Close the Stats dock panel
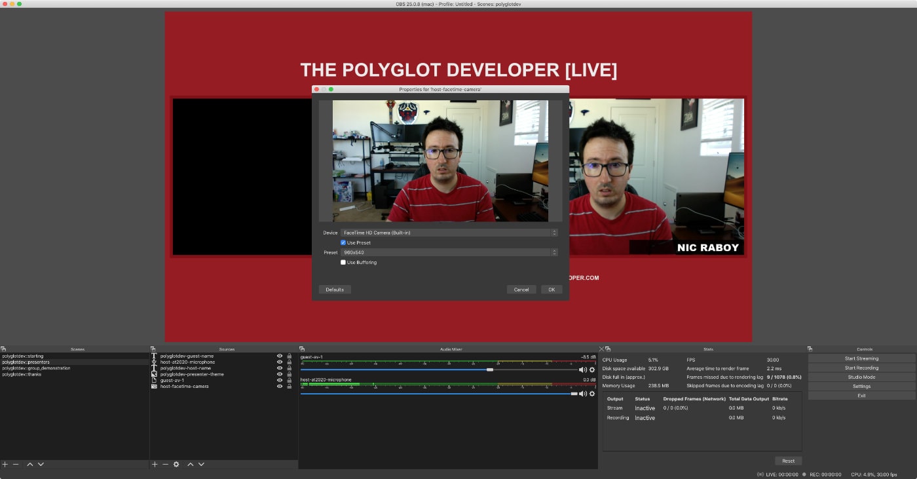This screenshot has width=917, height=479. [x=602, y=349]
